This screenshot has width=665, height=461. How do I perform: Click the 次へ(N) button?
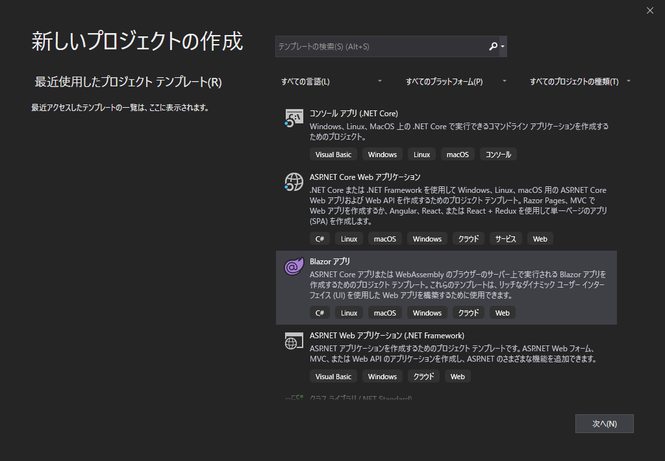click(605, 424)
